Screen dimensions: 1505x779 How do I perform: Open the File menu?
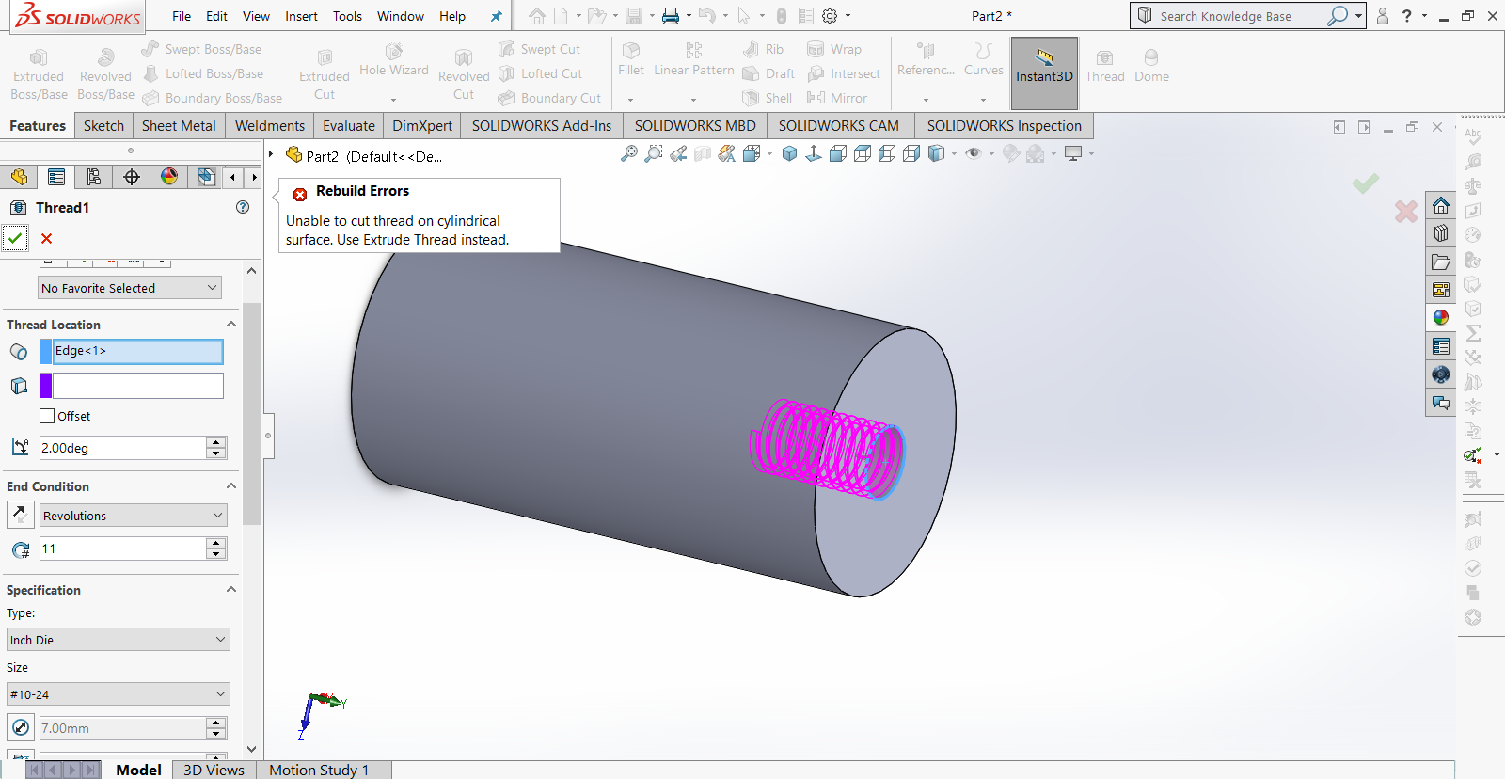coord(182,16)
